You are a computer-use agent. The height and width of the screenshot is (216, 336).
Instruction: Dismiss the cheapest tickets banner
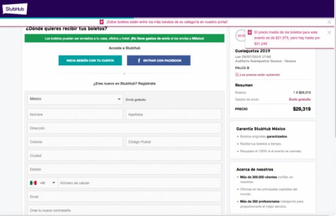tap(329, 22)
